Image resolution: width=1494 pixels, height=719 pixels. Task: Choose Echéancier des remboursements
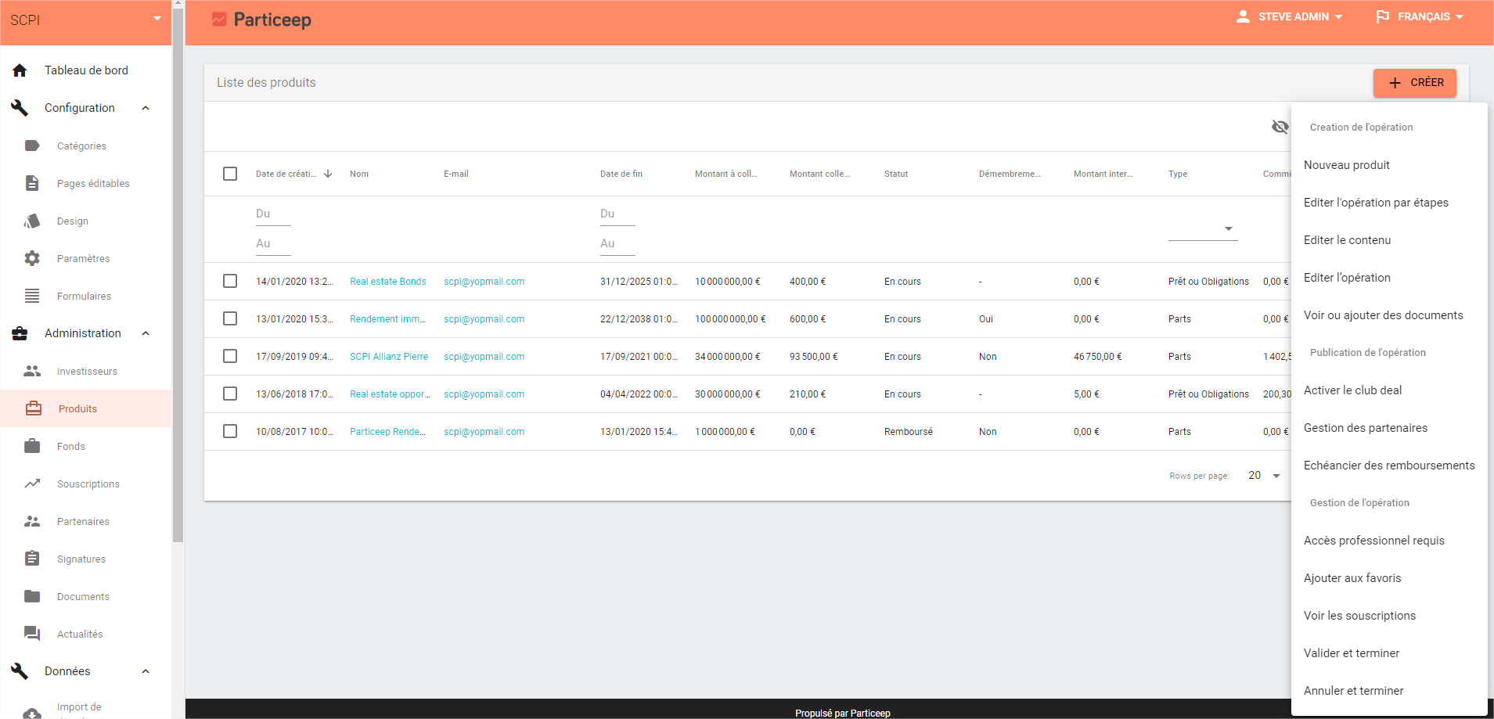tap(1389, 466)
